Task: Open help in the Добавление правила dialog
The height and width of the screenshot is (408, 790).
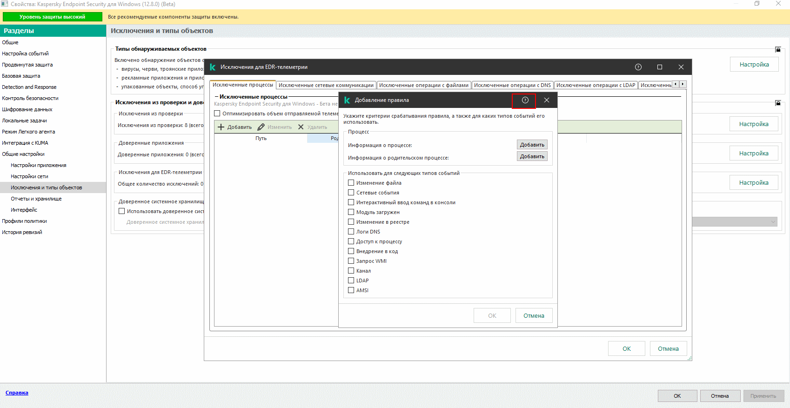Action: [x=525, y=100]
